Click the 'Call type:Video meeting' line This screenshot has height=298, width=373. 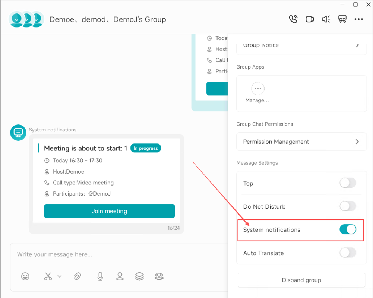83,183
